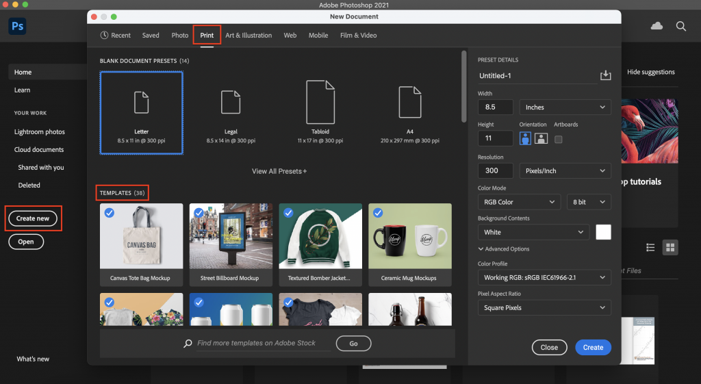Open Cloud documents in sidebar
Image resolution: width=701 pixels, height=384 pixels.
click(39, 150)
